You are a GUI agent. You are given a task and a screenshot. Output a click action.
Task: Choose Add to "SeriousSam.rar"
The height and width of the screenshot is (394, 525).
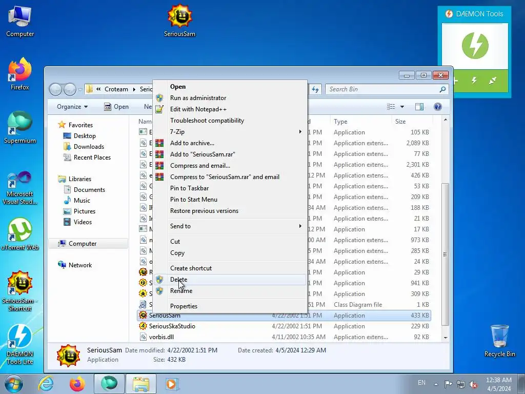coord(231,154)
